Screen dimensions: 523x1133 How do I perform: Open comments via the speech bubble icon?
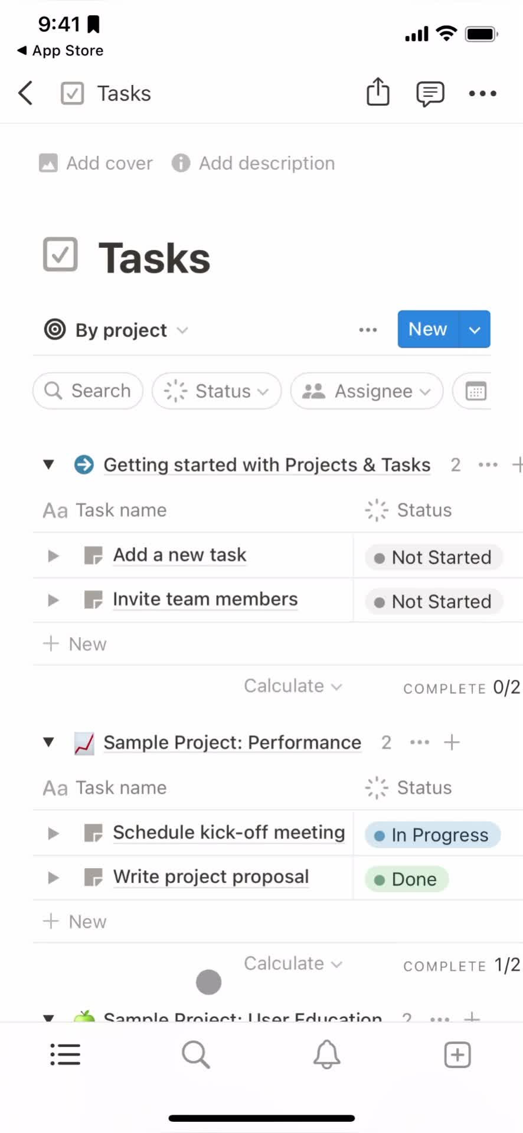tap(429, 93)
